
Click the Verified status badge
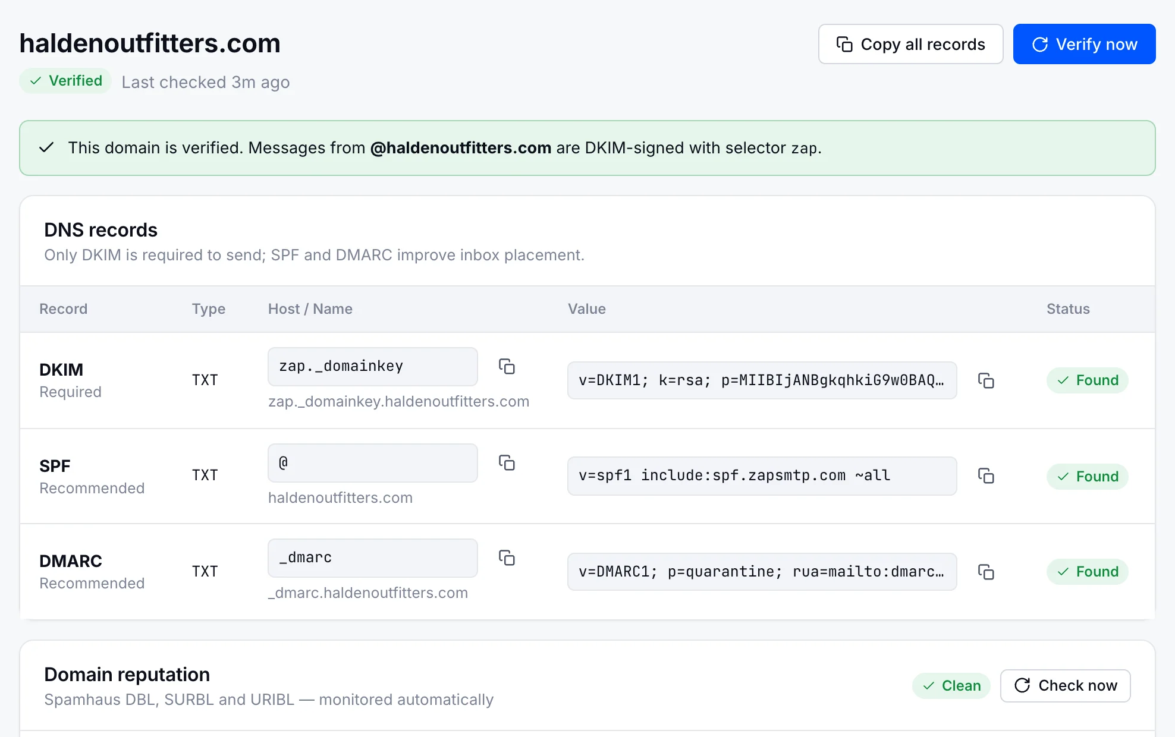(65, 81)
